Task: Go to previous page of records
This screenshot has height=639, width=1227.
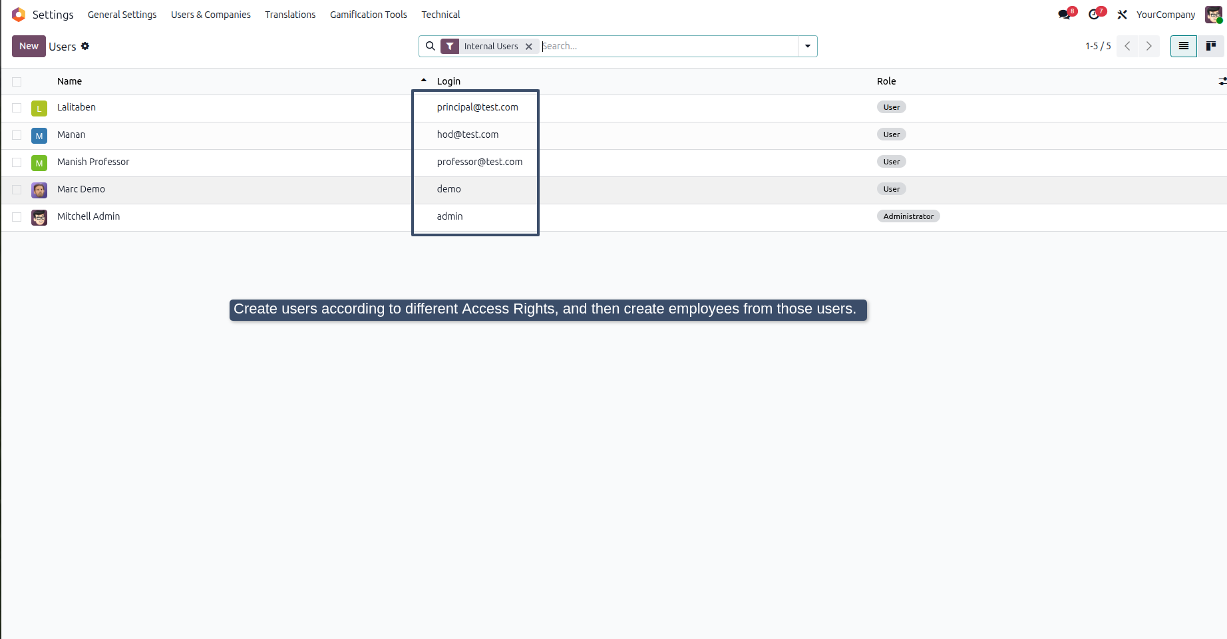Action: pyautogui.click(x=1127, y=46)
